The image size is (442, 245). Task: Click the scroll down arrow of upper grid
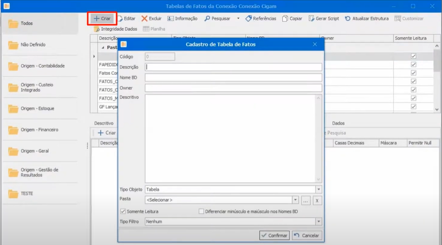pyautogui.click(x=437, y=109)
